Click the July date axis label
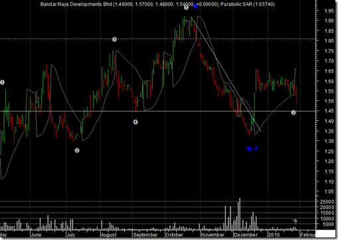Viewport: 338px width, 240px height. click(71, 235)
